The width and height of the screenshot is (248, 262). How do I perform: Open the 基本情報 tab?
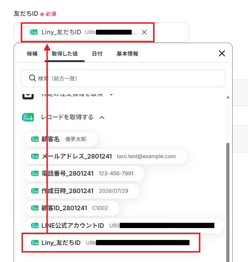tap(128, 54)
